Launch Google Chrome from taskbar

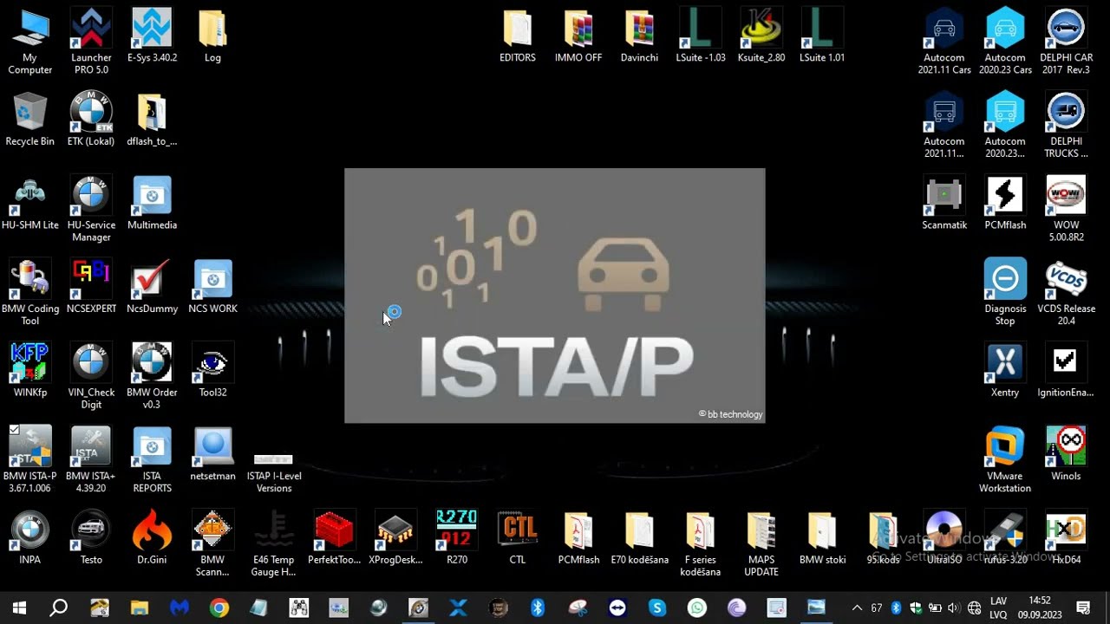[219, 608]
